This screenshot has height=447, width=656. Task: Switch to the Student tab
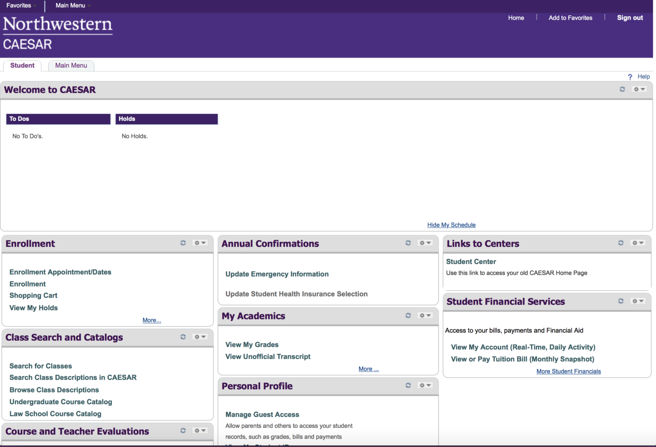tap(22, 66)
